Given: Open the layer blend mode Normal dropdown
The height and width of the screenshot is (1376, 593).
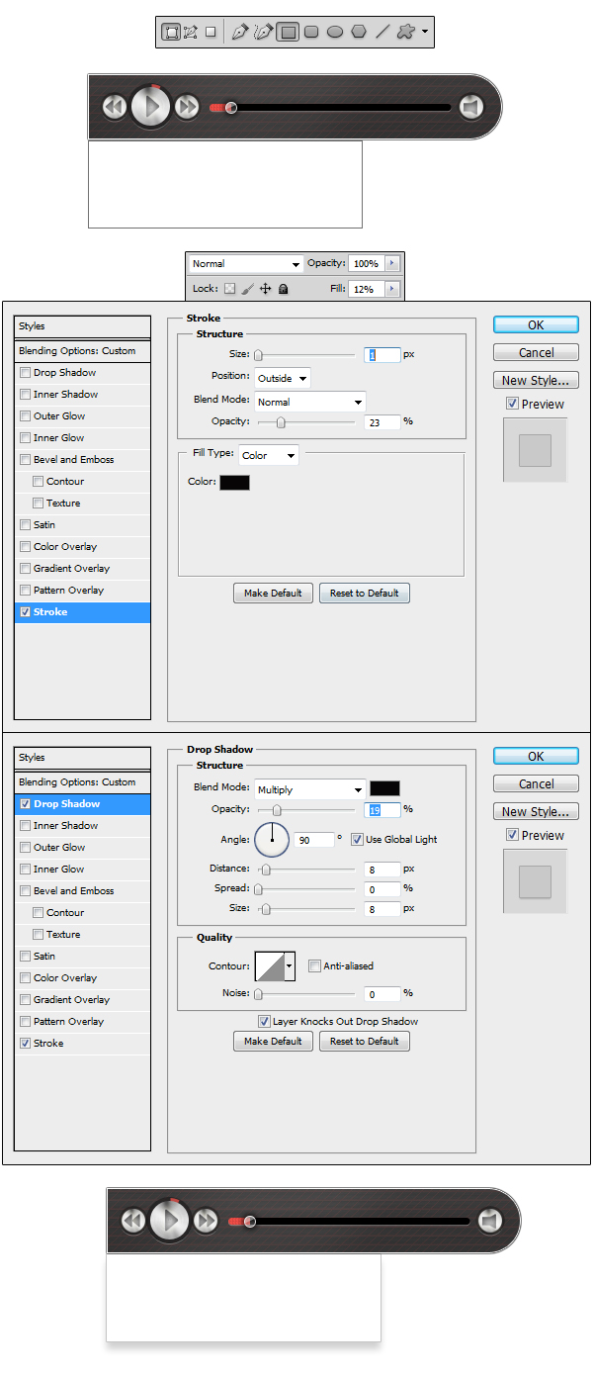Looking at the screenshot, I should [245, 263].
